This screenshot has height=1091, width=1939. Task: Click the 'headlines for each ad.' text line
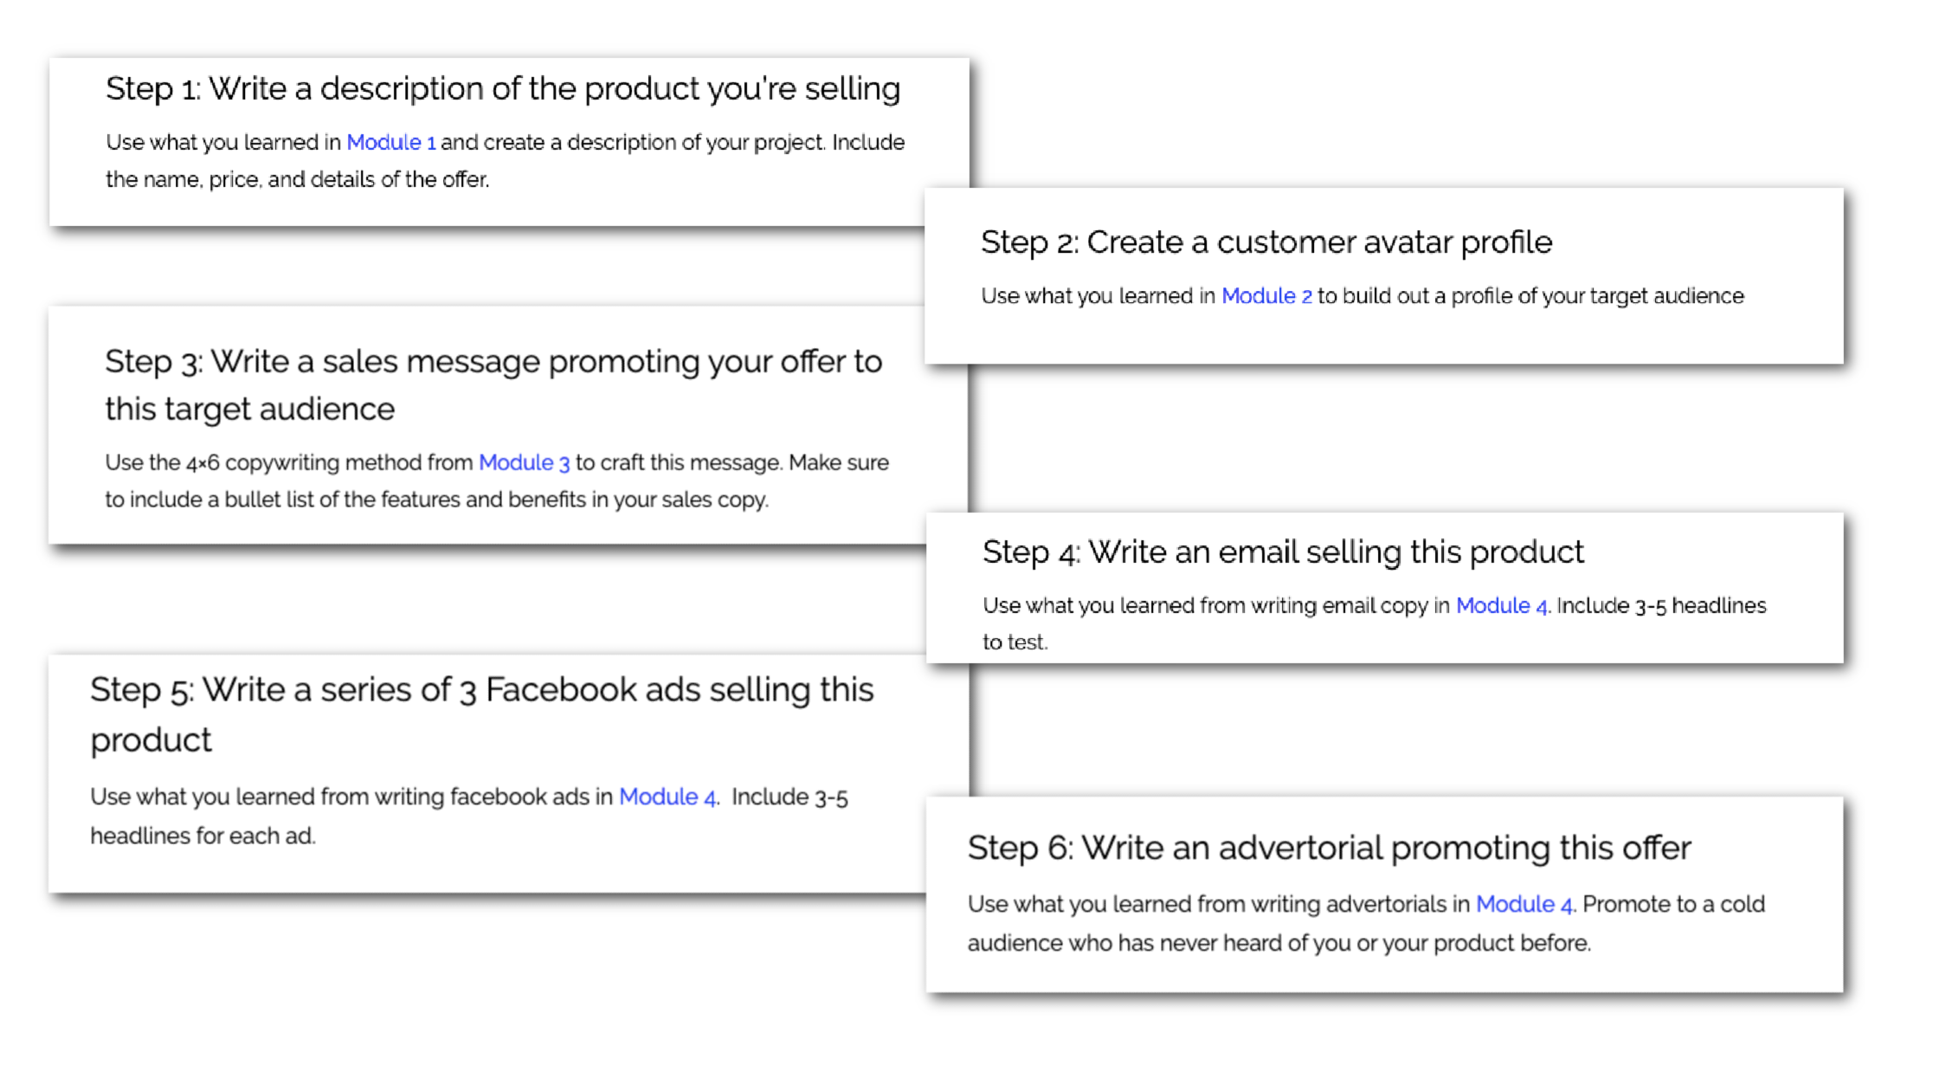point(203,836)
